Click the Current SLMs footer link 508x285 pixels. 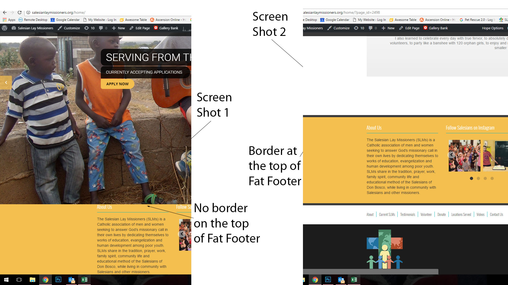coord(387,215)
